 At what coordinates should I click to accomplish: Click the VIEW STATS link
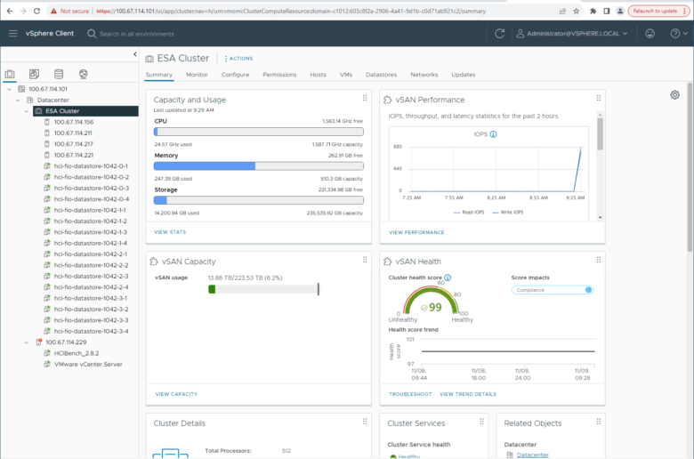(170, 232)
